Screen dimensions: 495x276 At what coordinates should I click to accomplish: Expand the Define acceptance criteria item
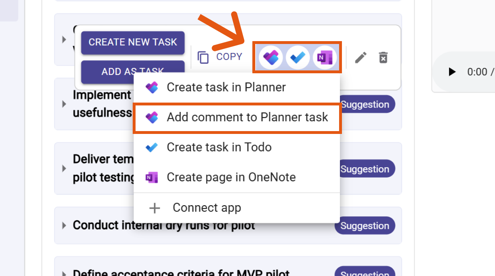64,274
